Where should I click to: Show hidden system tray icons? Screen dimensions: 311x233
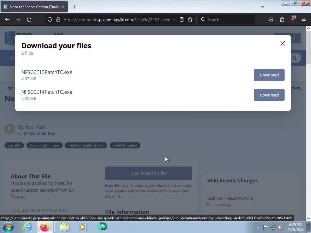click(x=258, y=227)
